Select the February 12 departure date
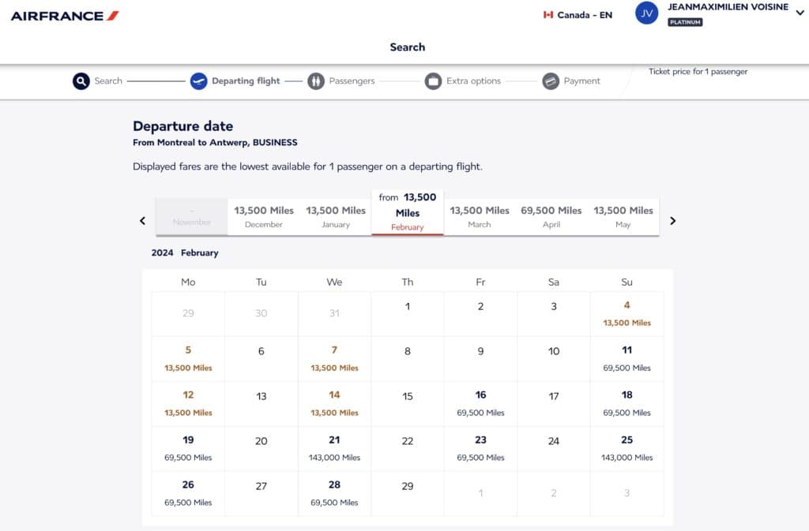Screen dimensions: 809x531 (187, 403)
